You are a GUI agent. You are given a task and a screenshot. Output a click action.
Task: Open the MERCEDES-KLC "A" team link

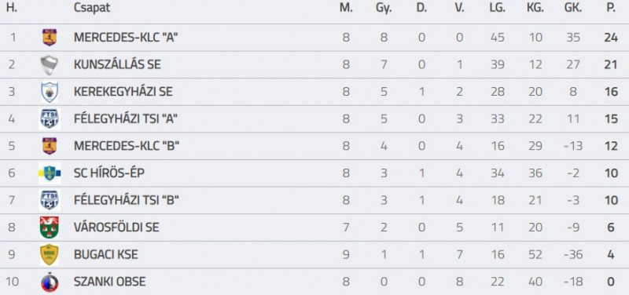click(126, 38)
